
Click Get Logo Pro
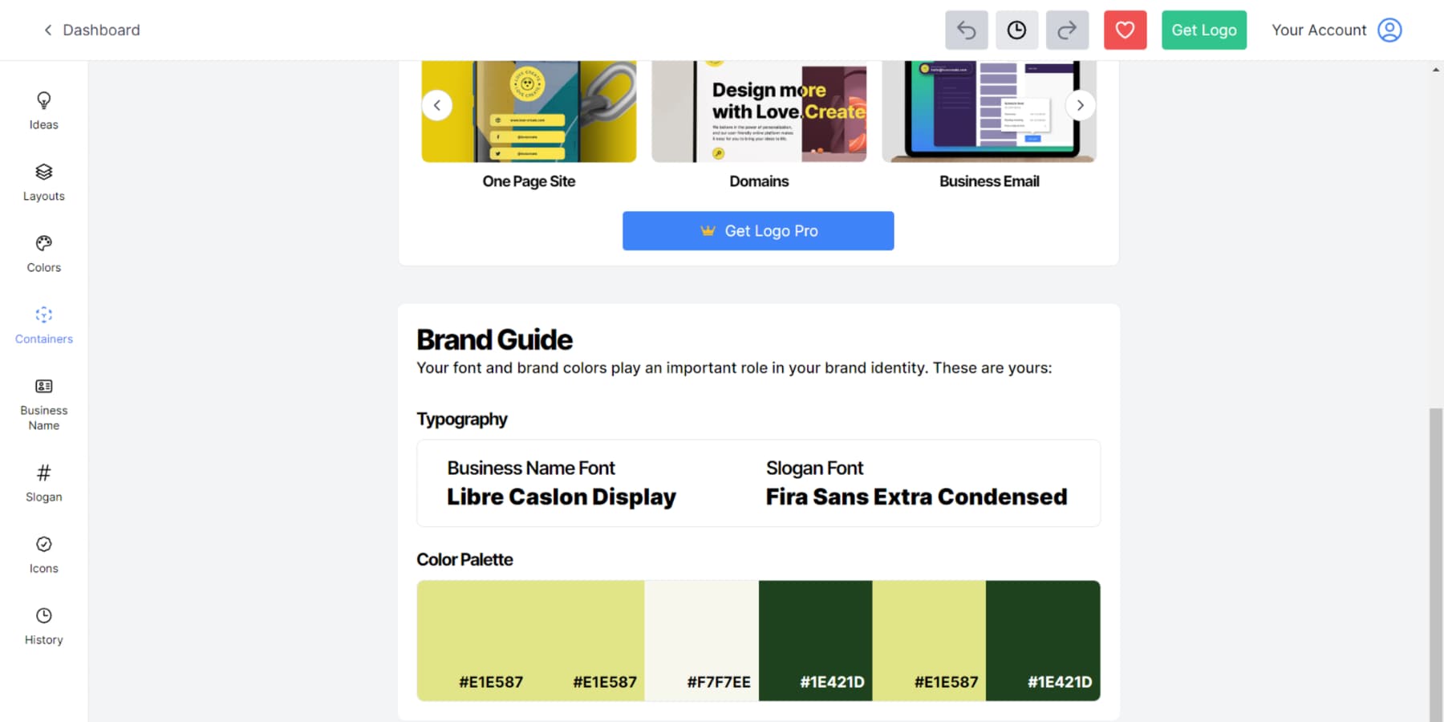tap(757, 230)
